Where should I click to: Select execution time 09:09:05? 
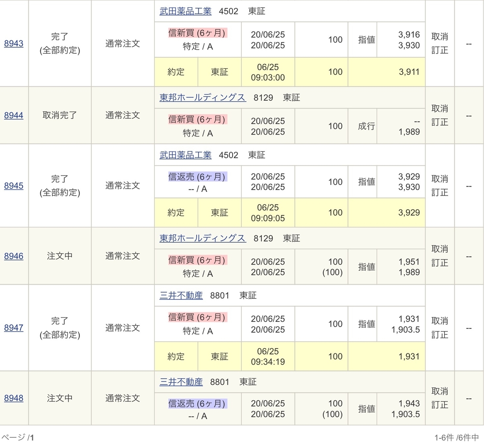(268, 218)
